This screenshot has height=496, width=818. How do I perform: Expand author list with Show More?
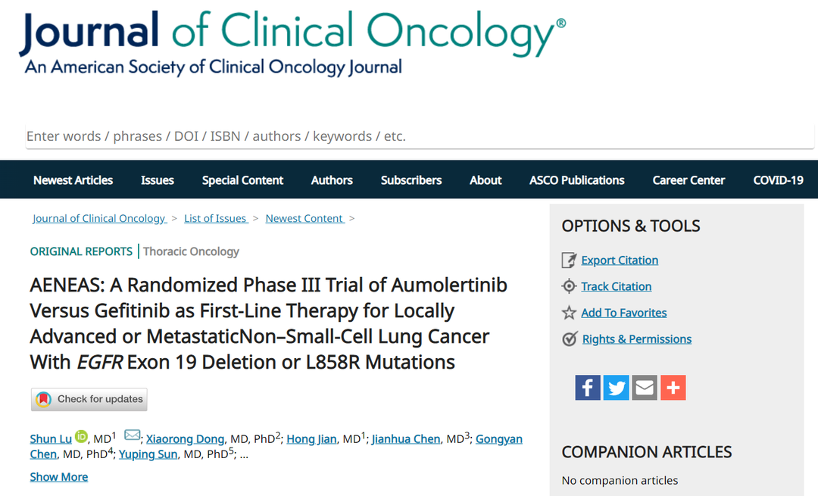(58, 477)
